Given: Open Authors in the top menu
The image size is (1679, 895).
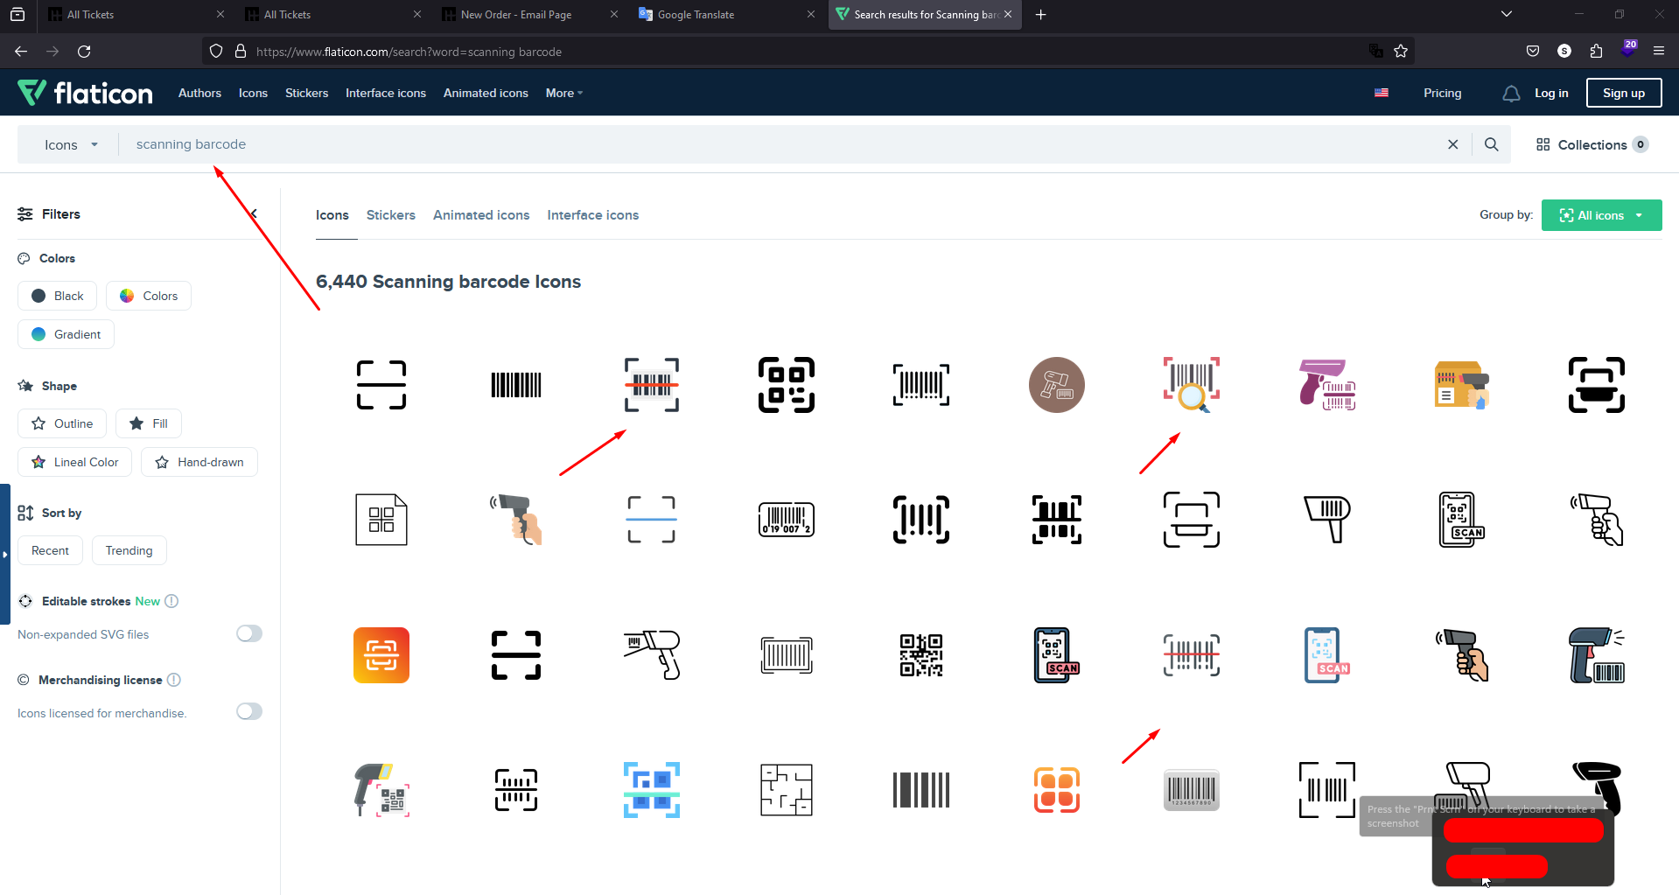Looking at the screenshot, I should pos(199,93).
